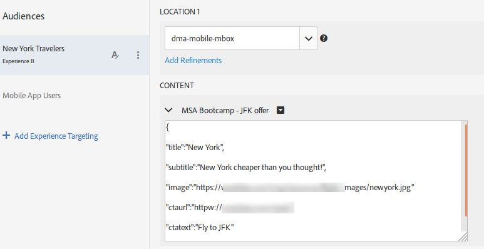The height and width of the screenshot is (249, 484).
Task: Collapse the MSA Bootcamp - JFK offer content
Action: tap(168, 110)
